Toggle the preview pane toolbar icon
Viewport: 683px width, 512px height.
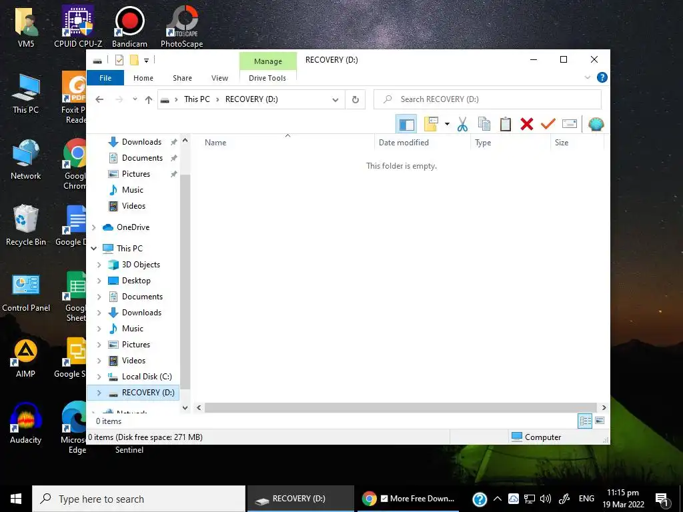406,125
